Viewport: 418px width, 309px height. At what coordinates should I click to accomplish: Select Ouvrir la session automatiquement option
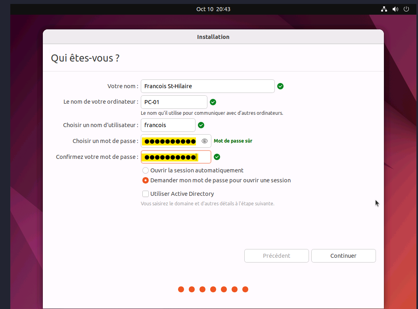(x=145, y=170)
